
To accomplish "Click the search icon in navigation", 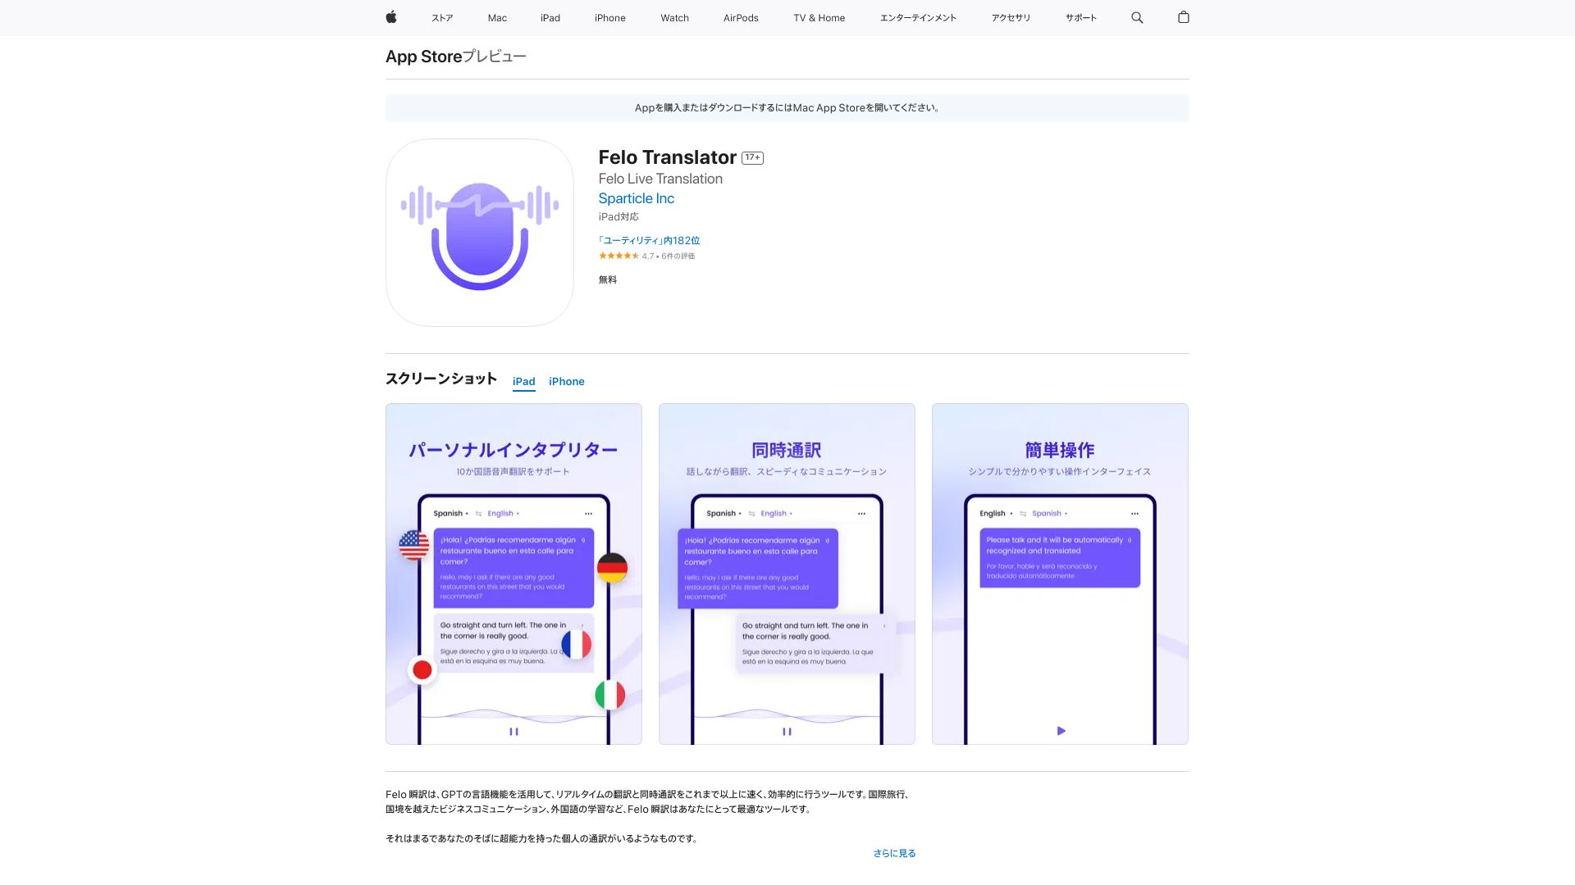I will 1137,17.
